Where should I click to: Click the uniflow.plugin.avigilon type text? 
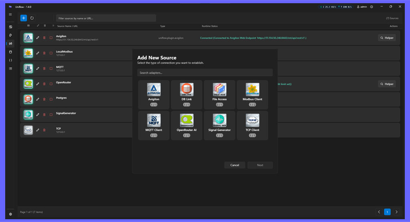pos(171,38)
